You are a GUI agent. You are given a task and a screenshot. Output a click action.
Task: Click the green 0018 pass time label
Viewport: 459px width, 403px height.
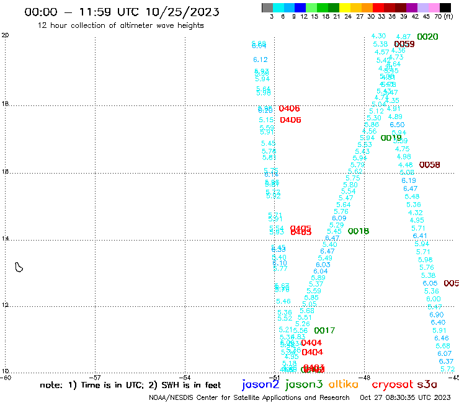(x=359, y=231)
